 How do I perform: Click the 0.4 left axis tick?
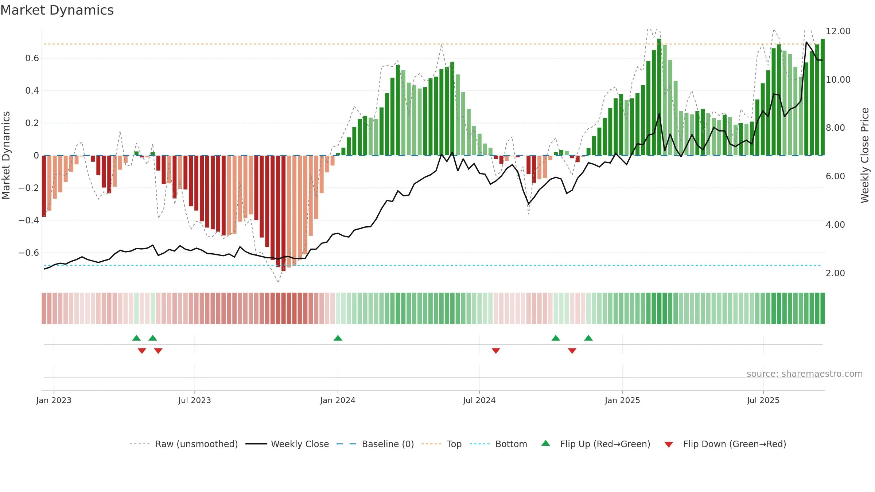click(32, 91)
